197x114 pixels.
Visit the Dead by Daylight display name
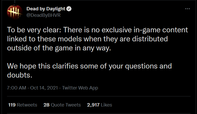coord(46,9)
